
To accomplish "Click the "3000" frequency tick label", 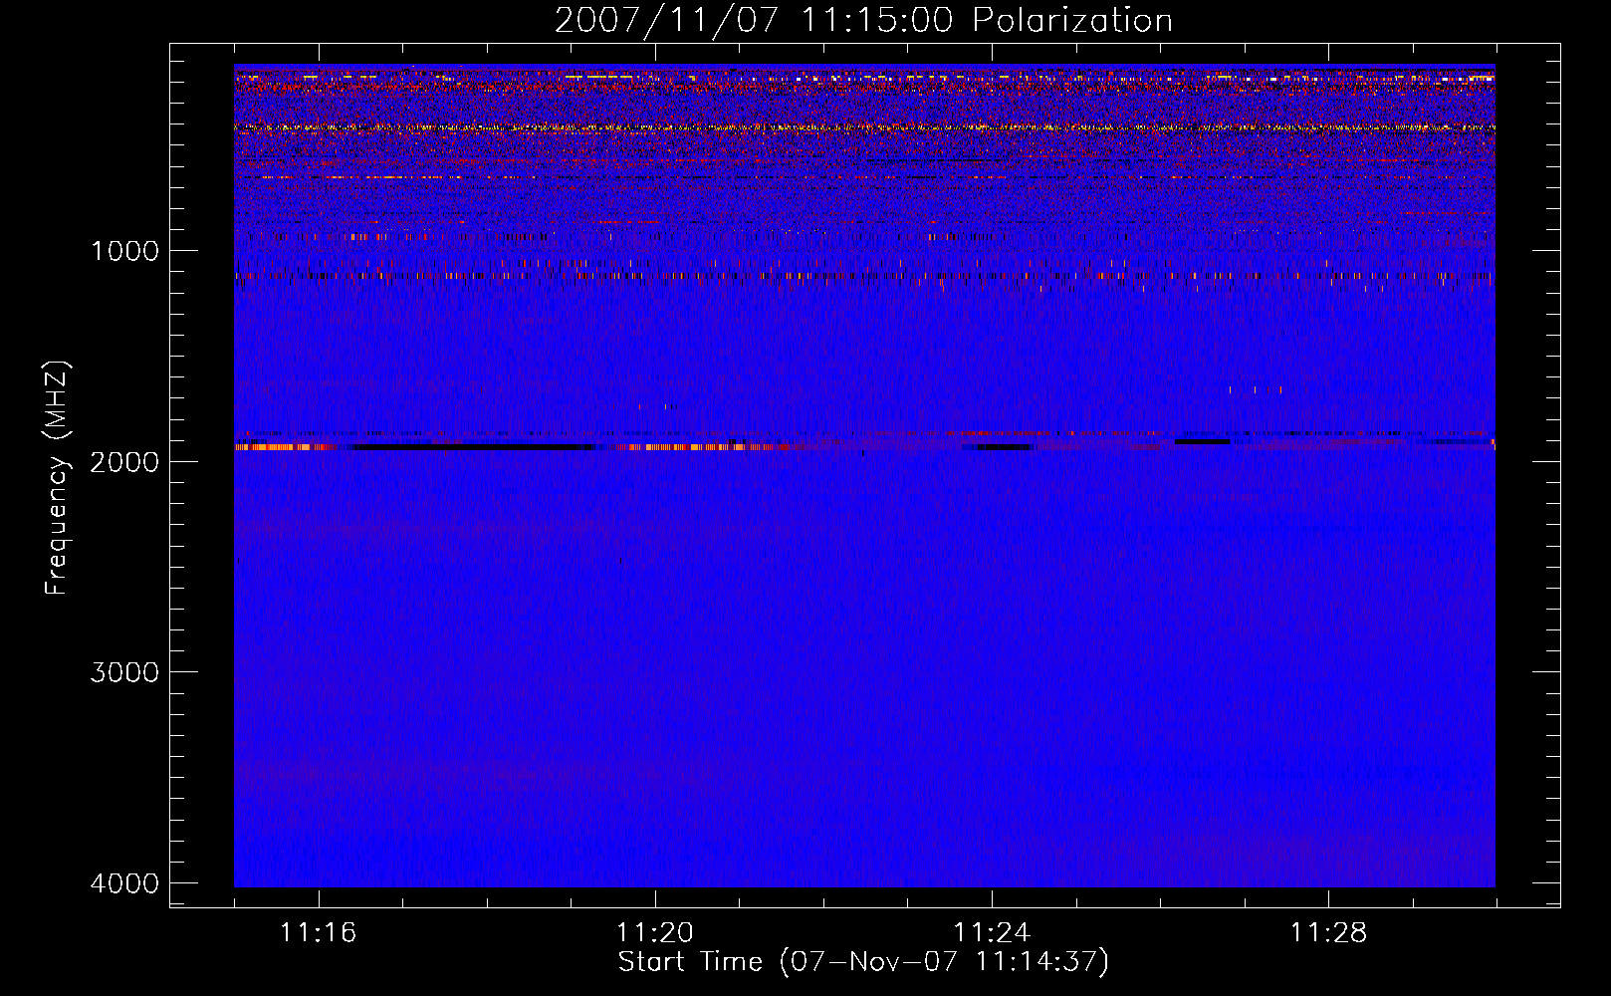I will 124,672.
